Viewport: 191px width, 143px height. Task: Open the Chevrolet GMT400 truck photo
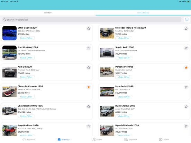click(x=9, y=111)
